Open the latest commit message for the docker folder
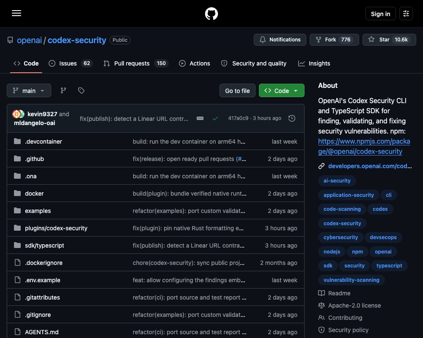 coord(190,194)
